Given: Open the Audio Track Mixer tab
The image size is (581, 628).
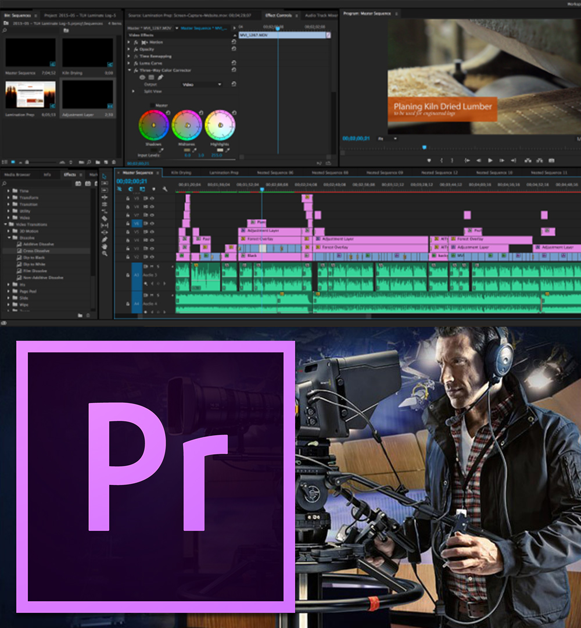Looking at the screenshot, I should pyautogui.click(x=321, y=15).
